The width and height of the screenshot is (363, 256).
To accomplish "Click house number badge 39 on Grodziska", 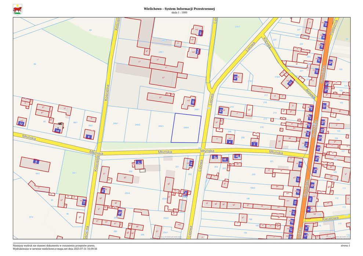I will point(300,164).
